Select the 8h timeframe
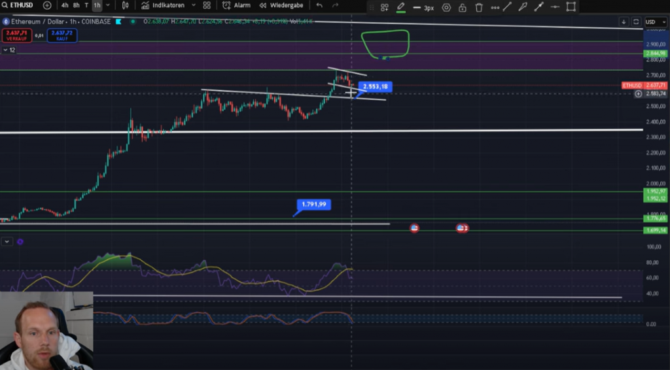This screenshot has width=670, height=370. [76, 5]
